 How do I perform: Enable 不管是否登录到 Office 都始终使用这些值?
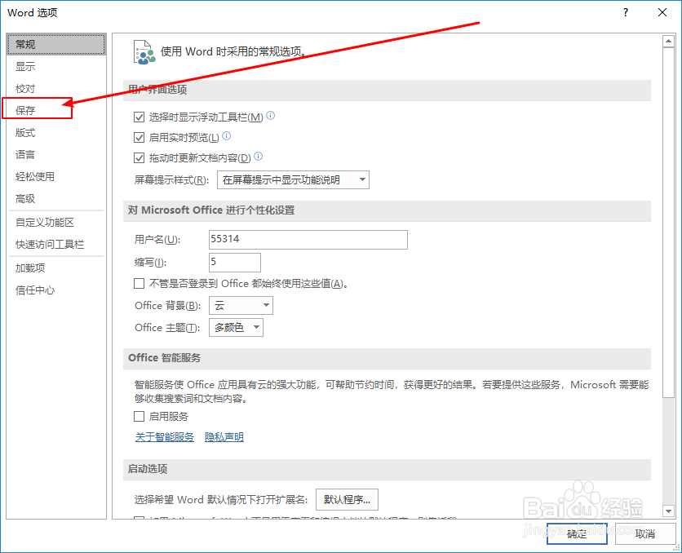tap(139, 284)
